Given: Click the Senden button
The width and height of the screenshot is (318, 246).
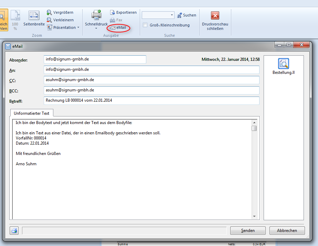Looking at the screenshot, I should (x=247, y=231).
